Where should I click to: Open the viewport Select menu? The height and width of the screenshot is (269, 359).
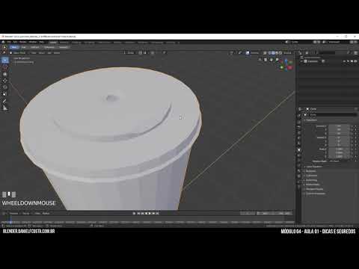point(42,53)
